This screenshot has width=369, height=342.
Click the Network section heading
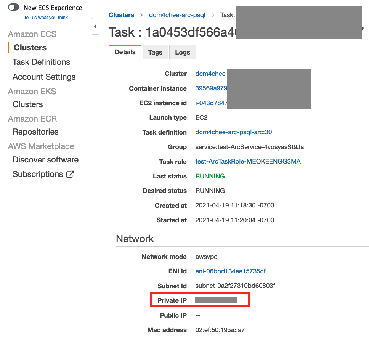point(135,239)
